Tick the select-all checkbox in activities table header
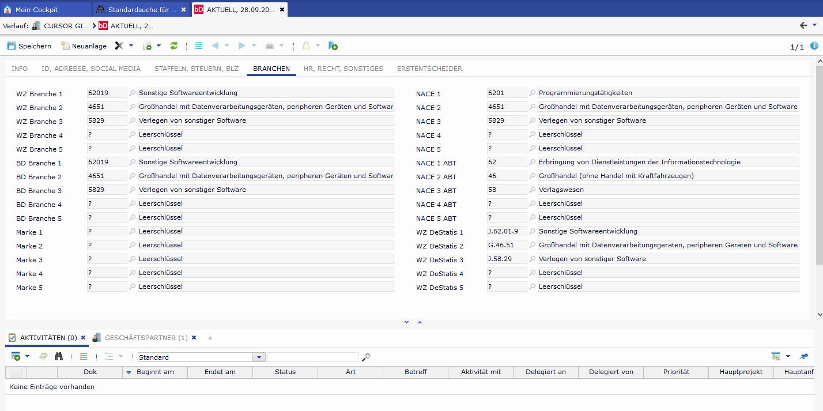The height and width of the screenshot is (411, 823). [16, 372]
